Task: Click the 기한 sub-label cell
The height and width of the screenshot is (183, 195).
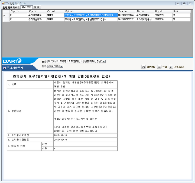Action: pyautogui.click(x=47, y=144)
